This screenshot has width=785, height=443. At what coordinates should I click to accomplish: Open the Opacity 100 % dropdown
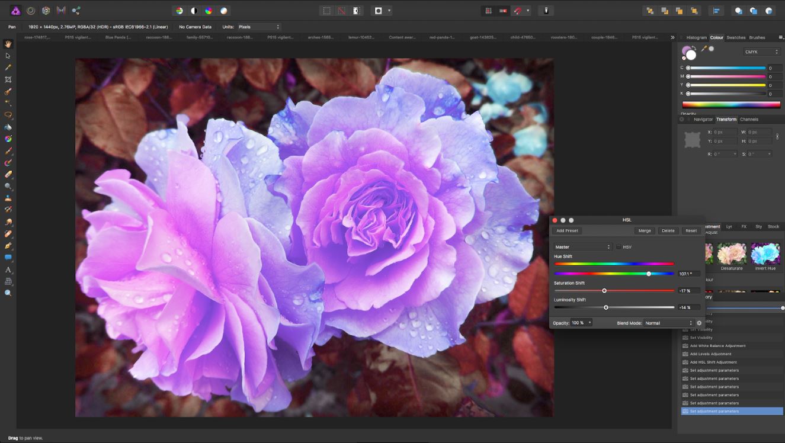[581, 323]
